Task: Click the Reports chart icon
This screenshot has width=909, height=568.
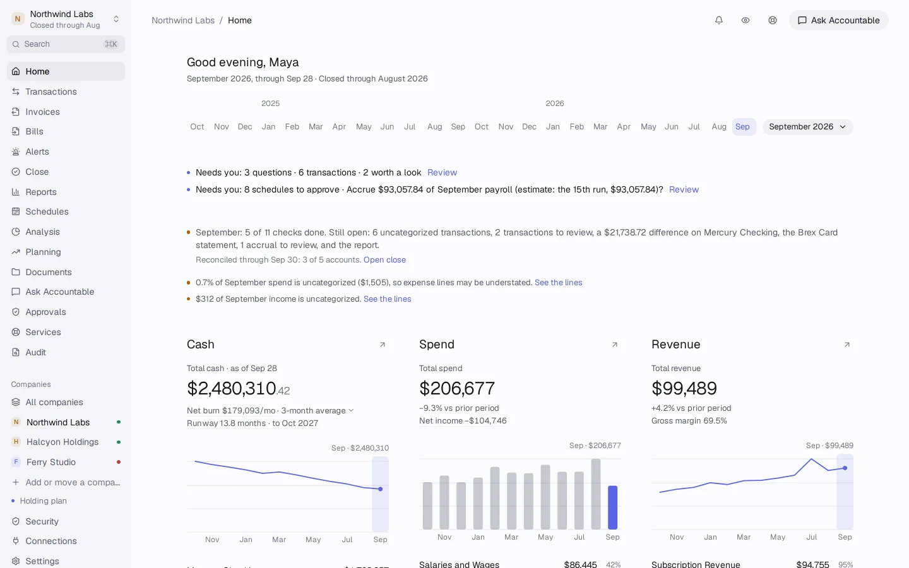Action: pos(16,192)
